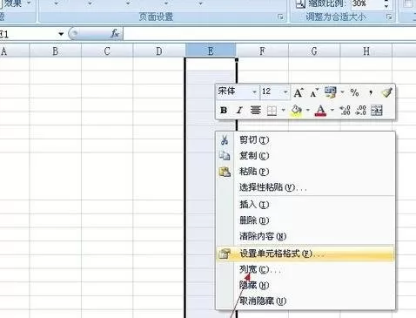The height and width of the screenshot is (318, 416).
Task: Increase font size with large A
Action: 299,92
